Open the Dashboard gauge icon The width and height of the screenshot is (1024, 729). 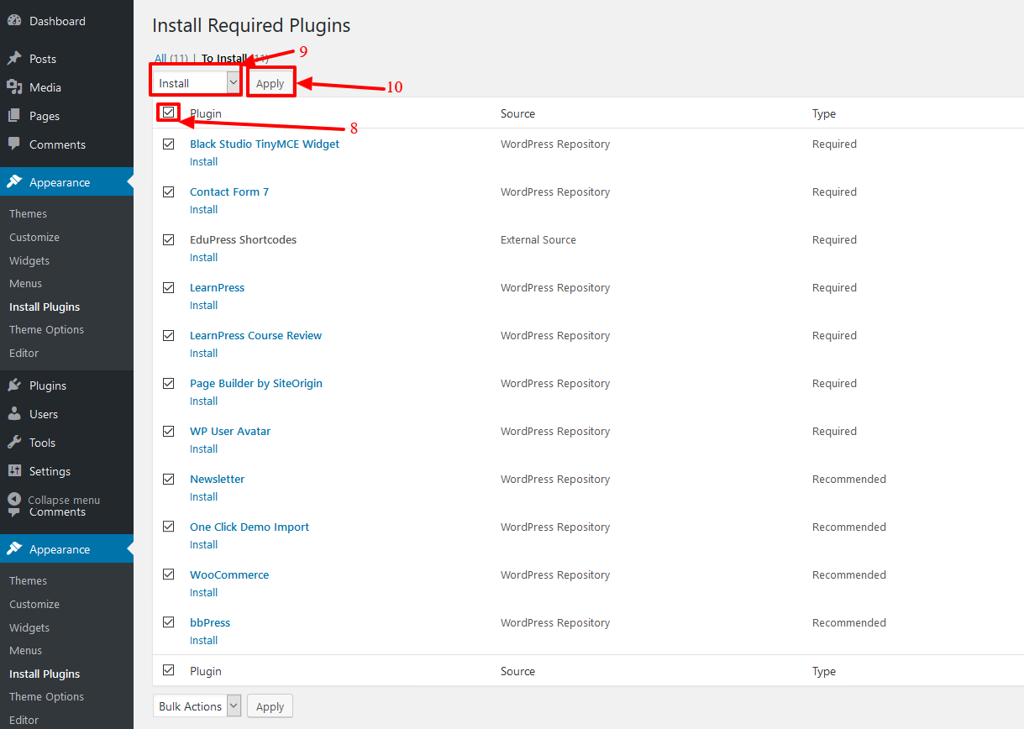pos(14,21)
